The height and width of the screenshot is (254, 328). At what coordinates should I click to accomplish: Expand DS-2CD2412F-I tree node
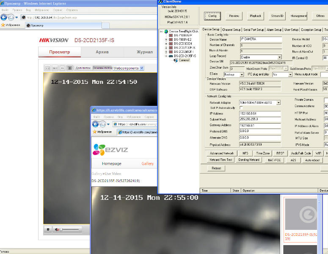(x=166, y=52)
